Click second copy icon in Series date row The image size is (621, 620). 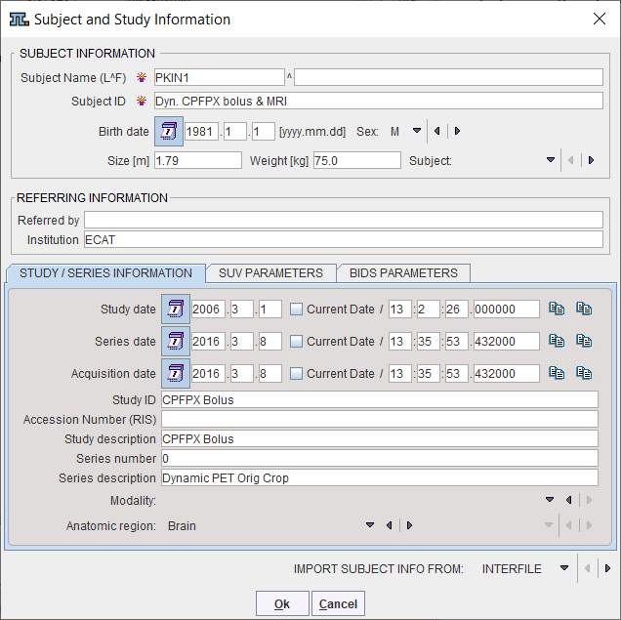[x=584, y=341]
